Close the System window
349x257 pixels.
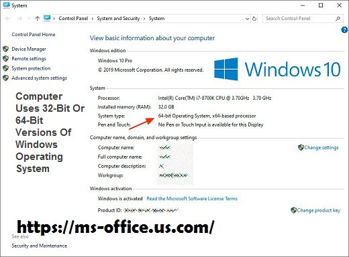tap(339, 5)
